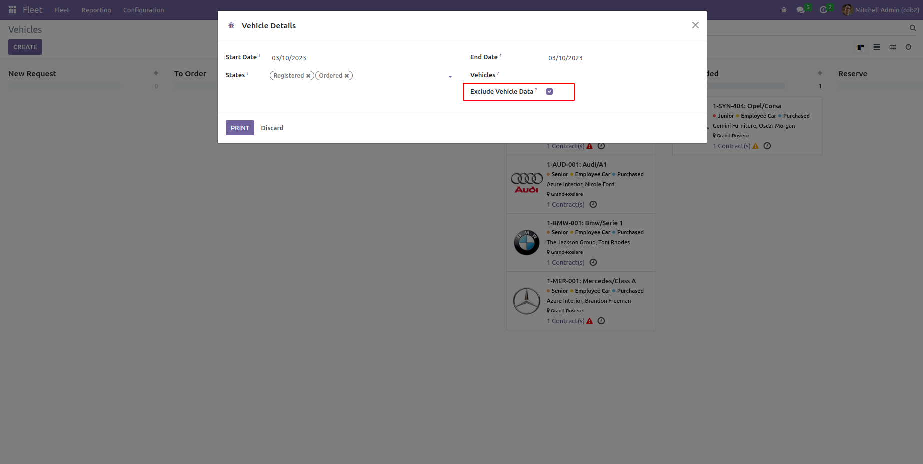Screen dimensions: 923x464
Task: Switch to list view icon
Action: click(877, 47)
